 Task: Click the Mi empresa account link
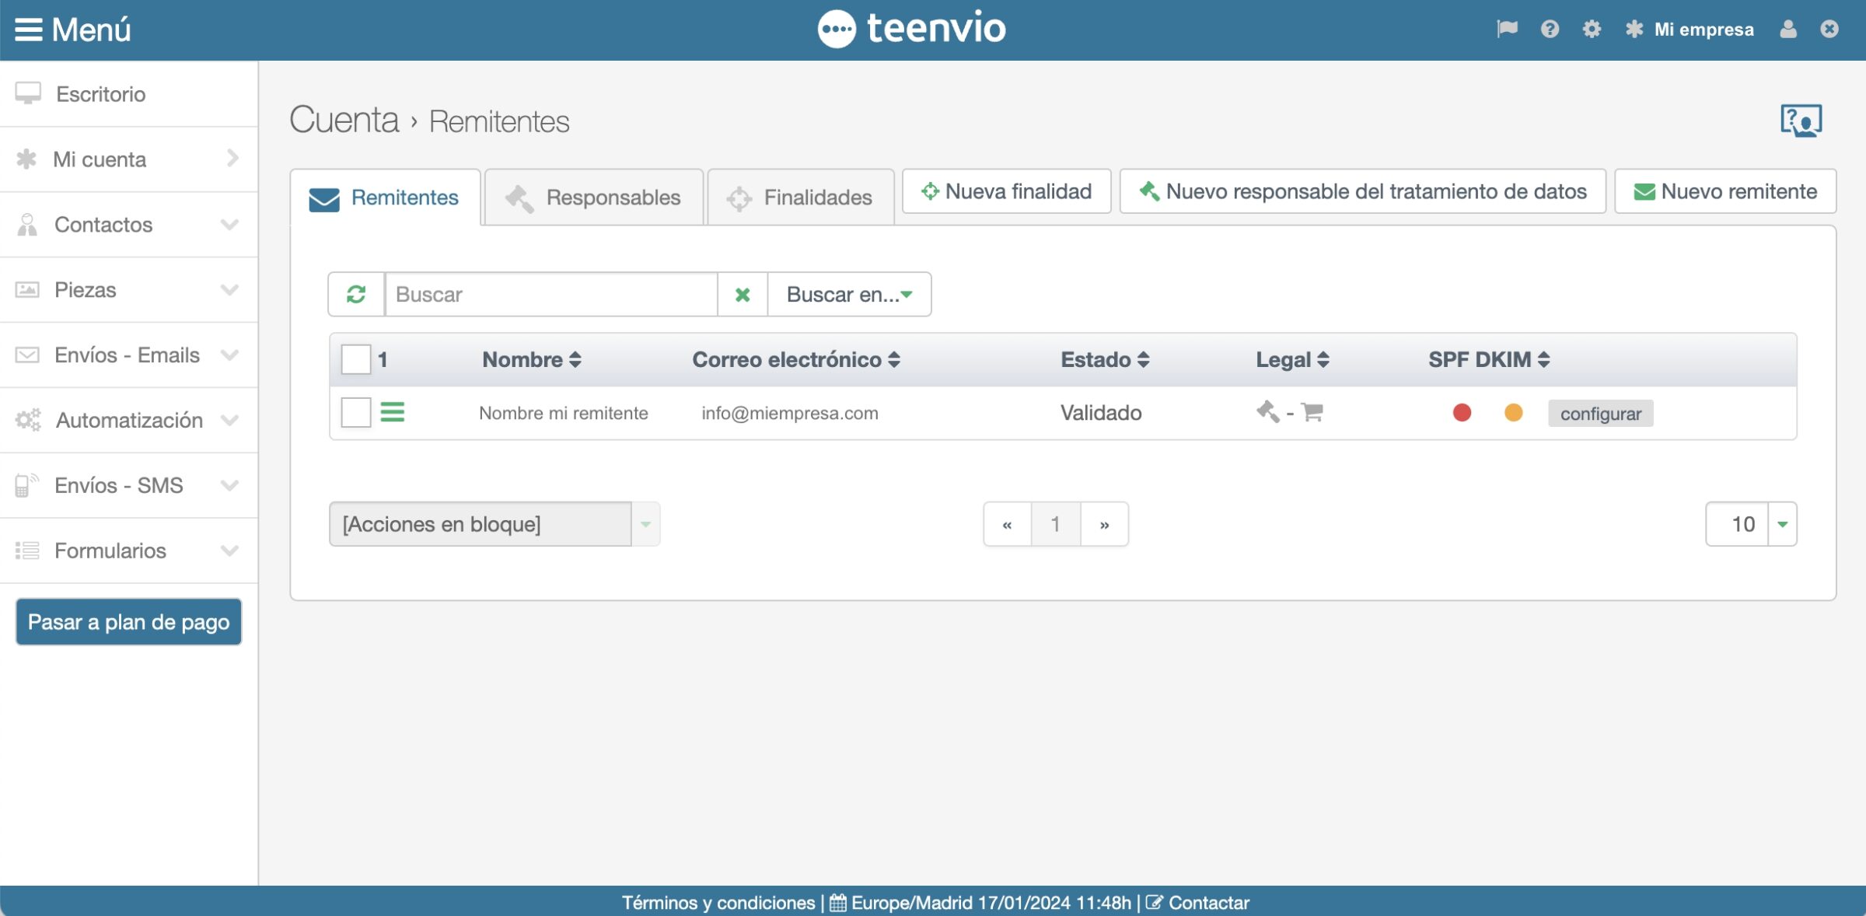(1690, 30)
